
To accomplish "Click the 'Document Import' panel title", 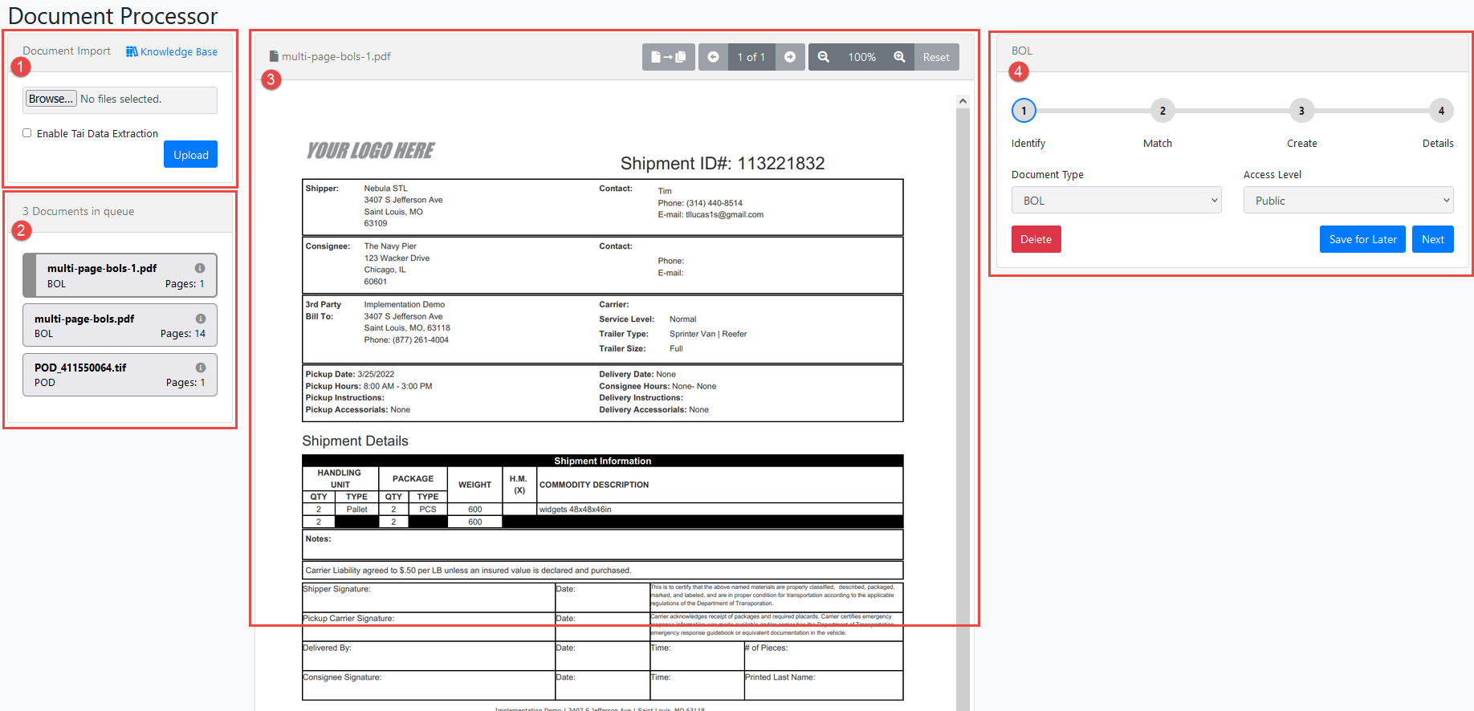I will click(67, 51).
